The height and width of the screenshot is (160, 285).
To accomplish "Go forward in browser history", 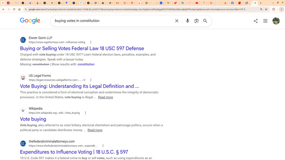I will [x=9, y=9].
